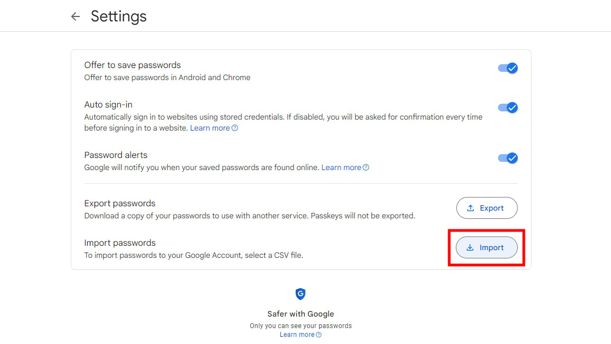611x344 pixels.
Task: Open the Learn more link for Password alerts
Action: [x=341, y=167]
